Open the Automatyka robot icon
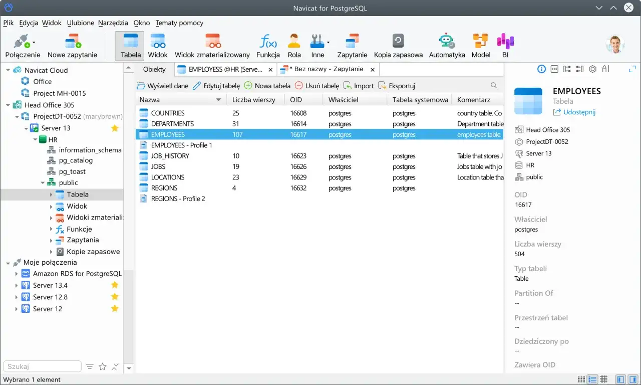This screenshot has height=385, width=641. click(447, 42)
